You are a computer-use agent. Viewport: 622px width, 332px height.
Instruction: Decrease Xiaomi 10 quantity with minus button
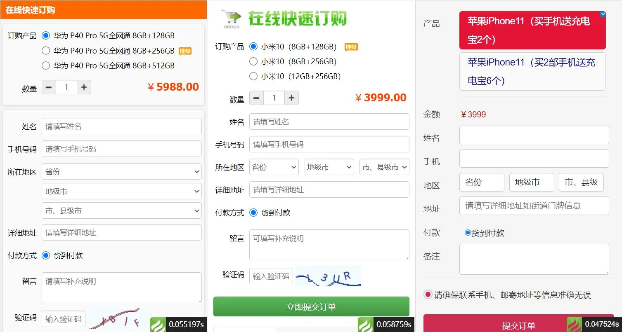[256, 98]
